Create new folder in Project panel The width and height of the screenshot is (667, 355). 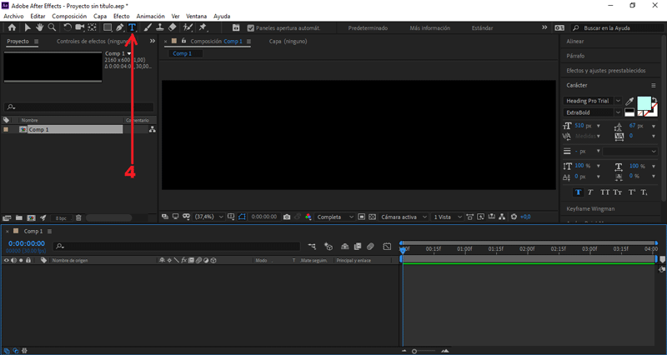(18, 218)
